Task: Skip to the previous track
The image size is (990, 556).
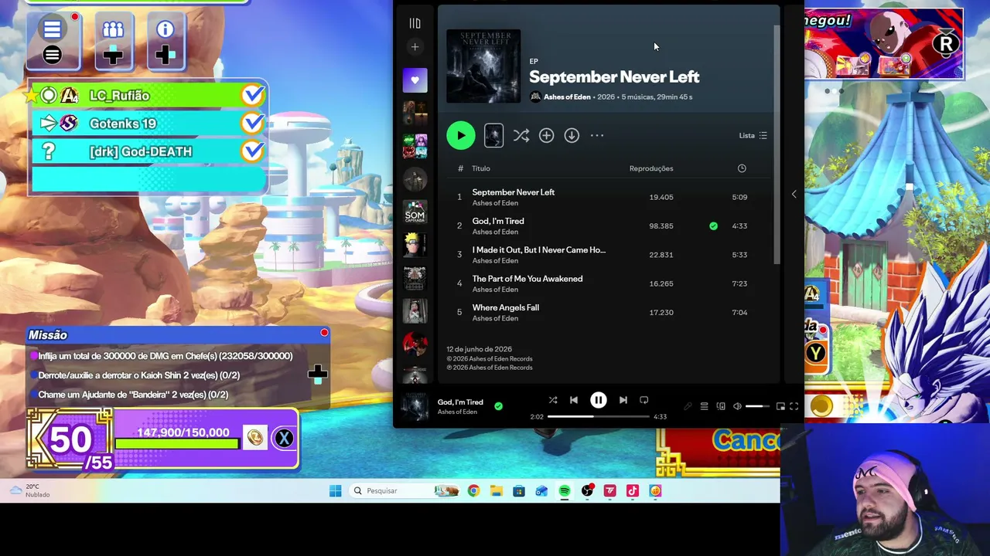Action: point(574,400)
